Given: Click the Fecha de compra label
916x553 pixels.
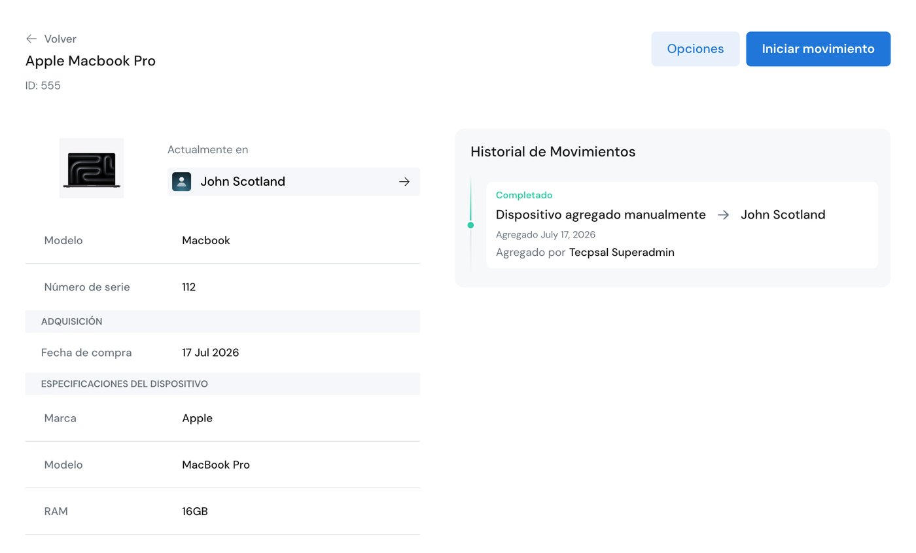Looking at the screenshot, I should click(x=86, y=353).
